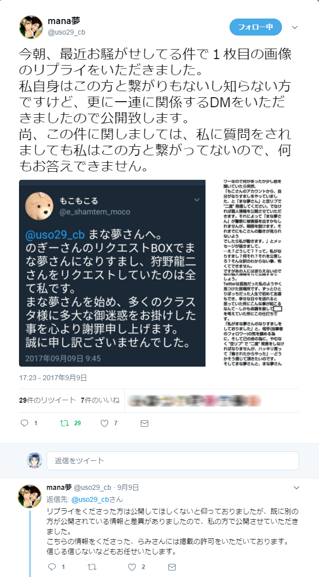Click envelope icon on thread reply
The height and width of the screenshot is (577, 319).
[171, 566]
